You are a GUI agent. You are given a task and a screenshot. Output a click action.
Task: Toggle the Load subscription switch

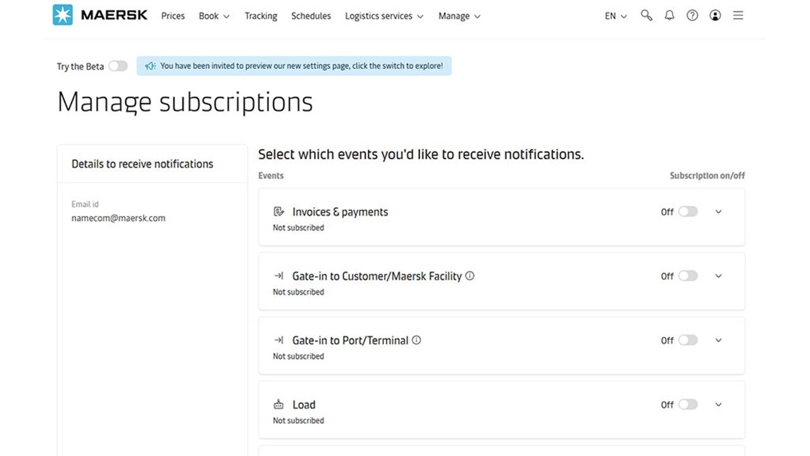[688, 404]
